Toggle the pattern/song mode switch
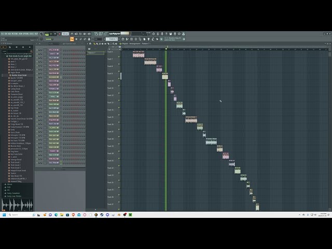Screen dimensions: 332x249 [47, 34]
